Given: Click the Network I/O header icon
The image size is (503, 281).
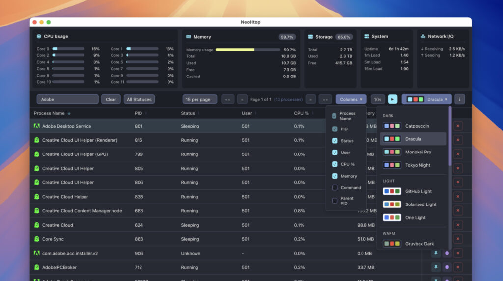Looking at the screenshot, I should coord(423,37).
